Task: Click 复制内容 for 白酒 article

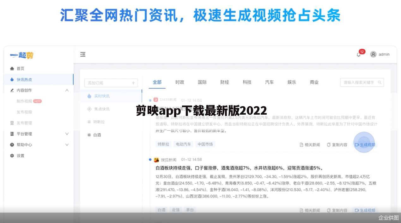Action: (337, 210)
